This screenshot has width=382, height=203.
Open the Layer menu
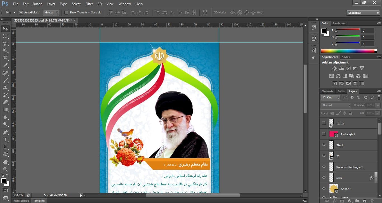[51, 4]
